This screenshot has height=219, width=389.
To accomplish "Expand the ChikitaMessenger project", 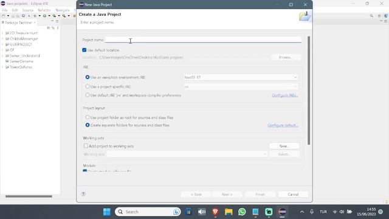I will point(2,39).
